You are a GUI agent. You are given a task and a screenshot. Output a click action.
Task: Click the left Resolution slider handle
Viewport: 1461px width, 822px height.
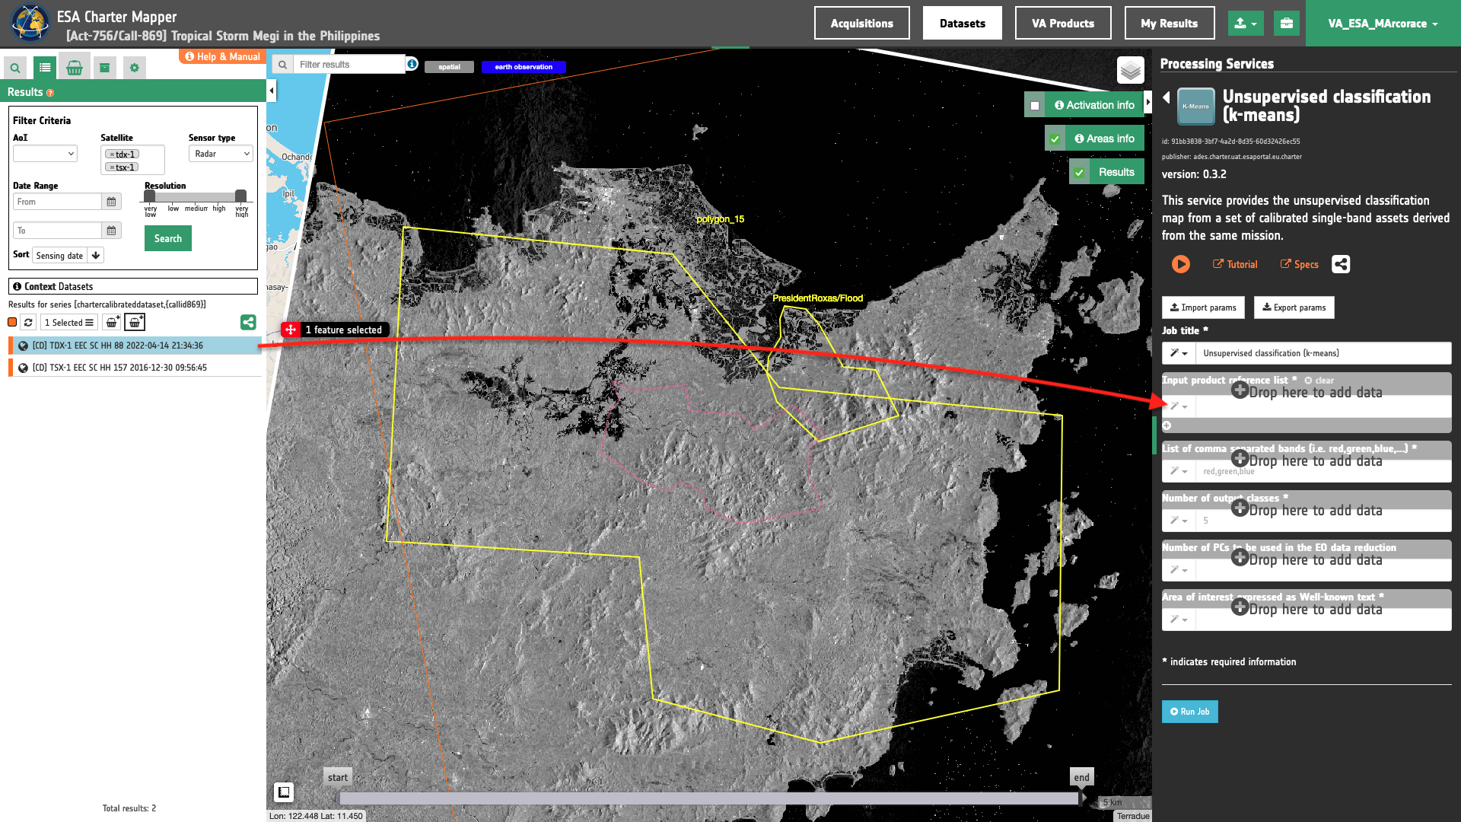pyautogui.click(x=150, y=196)
